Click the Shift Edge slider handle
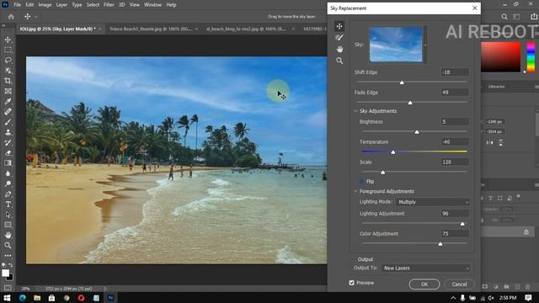 point(402,82)
